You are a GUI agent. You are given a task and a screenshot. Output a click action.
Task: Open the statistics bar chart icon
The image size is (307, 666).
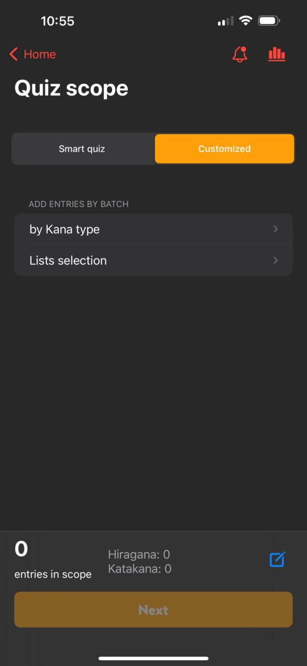click(277, 54)
